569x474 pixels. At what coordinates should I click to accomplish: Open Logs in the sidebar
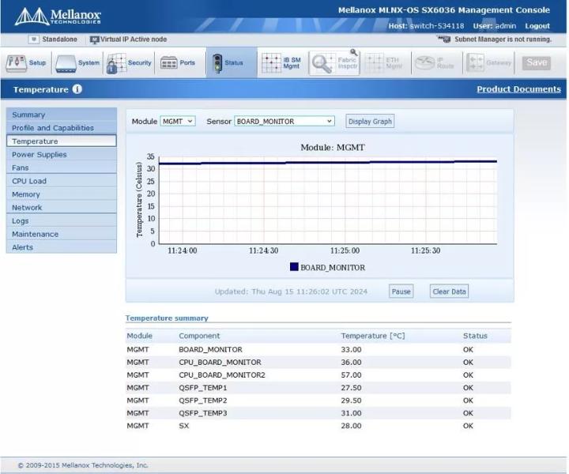(62, 221)
